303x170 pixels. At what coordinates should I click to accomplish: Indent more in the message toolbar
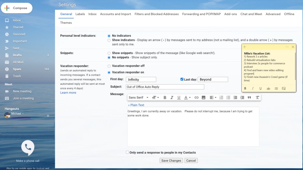(242, 98)
